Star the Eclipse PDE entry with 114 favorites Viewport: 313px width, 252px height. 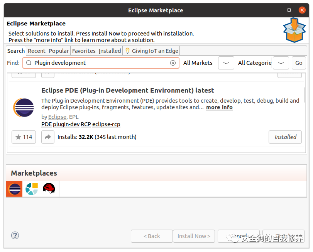(x=24, y=137)
